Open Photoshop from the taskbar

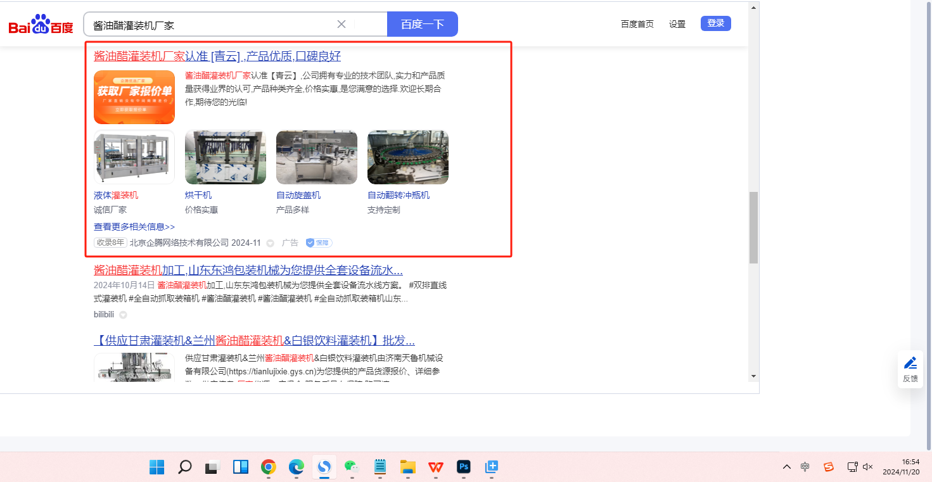click(464, 467)
